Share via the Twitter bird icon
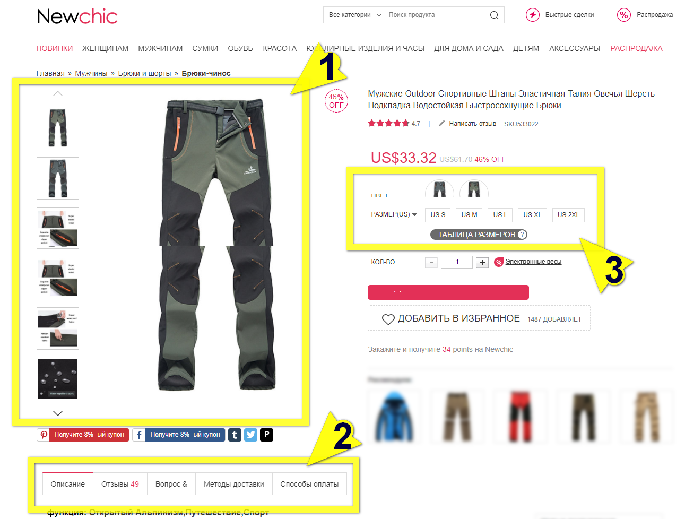This screenshot has width=685, height=519. tap(250, 435)
